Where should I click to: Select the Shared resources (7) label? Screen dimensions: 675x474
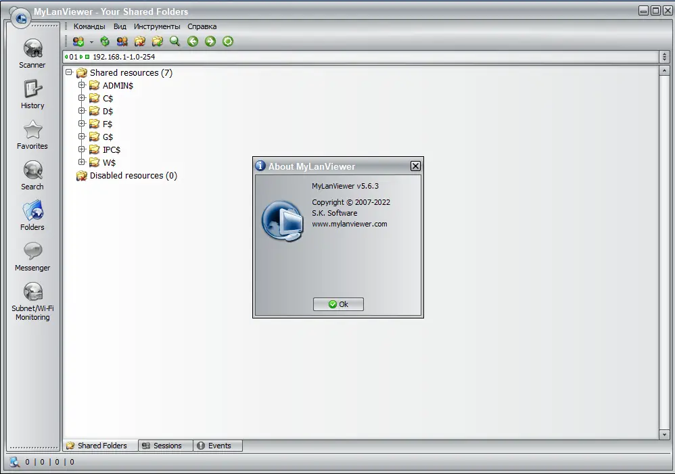[x=131, y=73]
